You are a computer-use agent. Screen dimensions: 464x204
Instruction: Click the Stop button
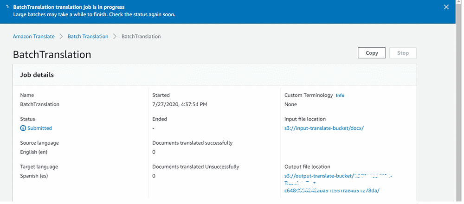(x=403, y=53)
